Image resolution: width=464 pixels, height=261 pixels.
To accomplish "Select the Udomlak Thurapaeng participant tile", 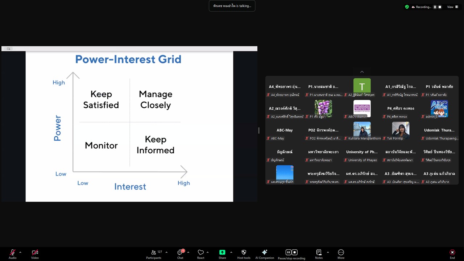I will 439,131.
